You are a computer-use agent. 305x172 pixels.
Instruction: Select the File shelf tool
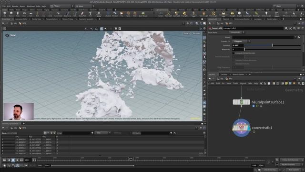122,14
